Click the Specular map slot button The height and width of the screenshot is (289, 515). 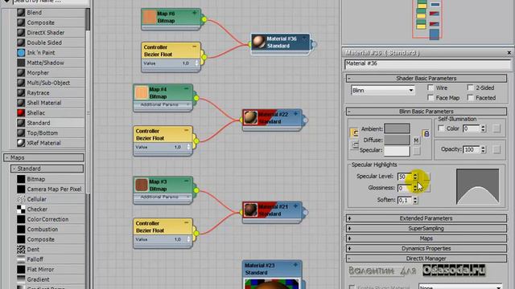coord(416,150)
